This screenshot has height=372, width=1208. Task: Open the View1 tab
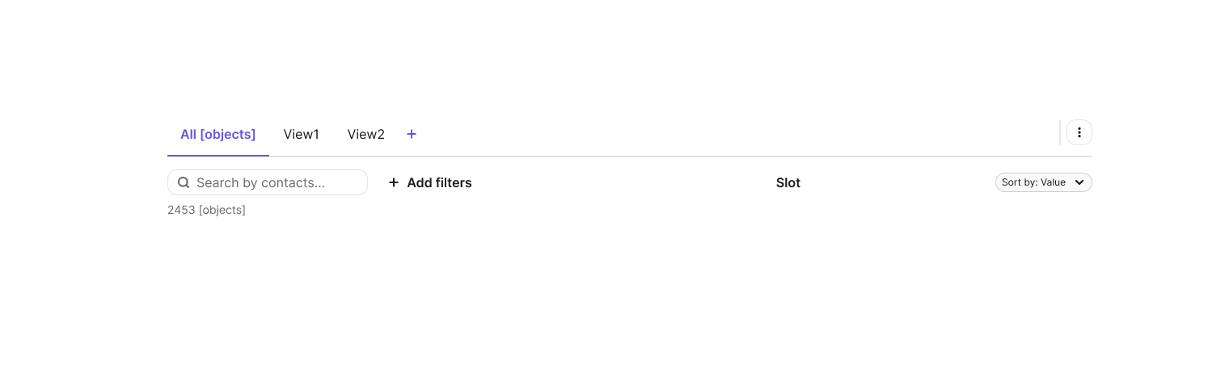(x=302, y=135)
